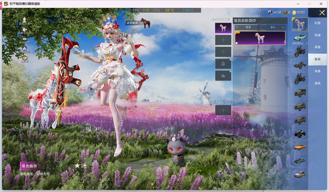Image resolution: width=329 pixels, height=192 pixels.
Task: Switch to the 枪械 tab
Action: point(318,35)
